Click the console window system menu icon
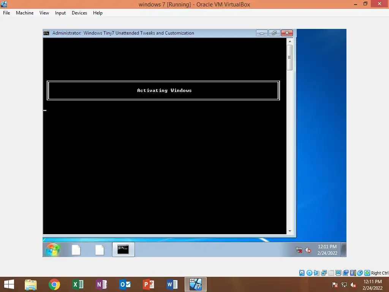 coord(46,33)
